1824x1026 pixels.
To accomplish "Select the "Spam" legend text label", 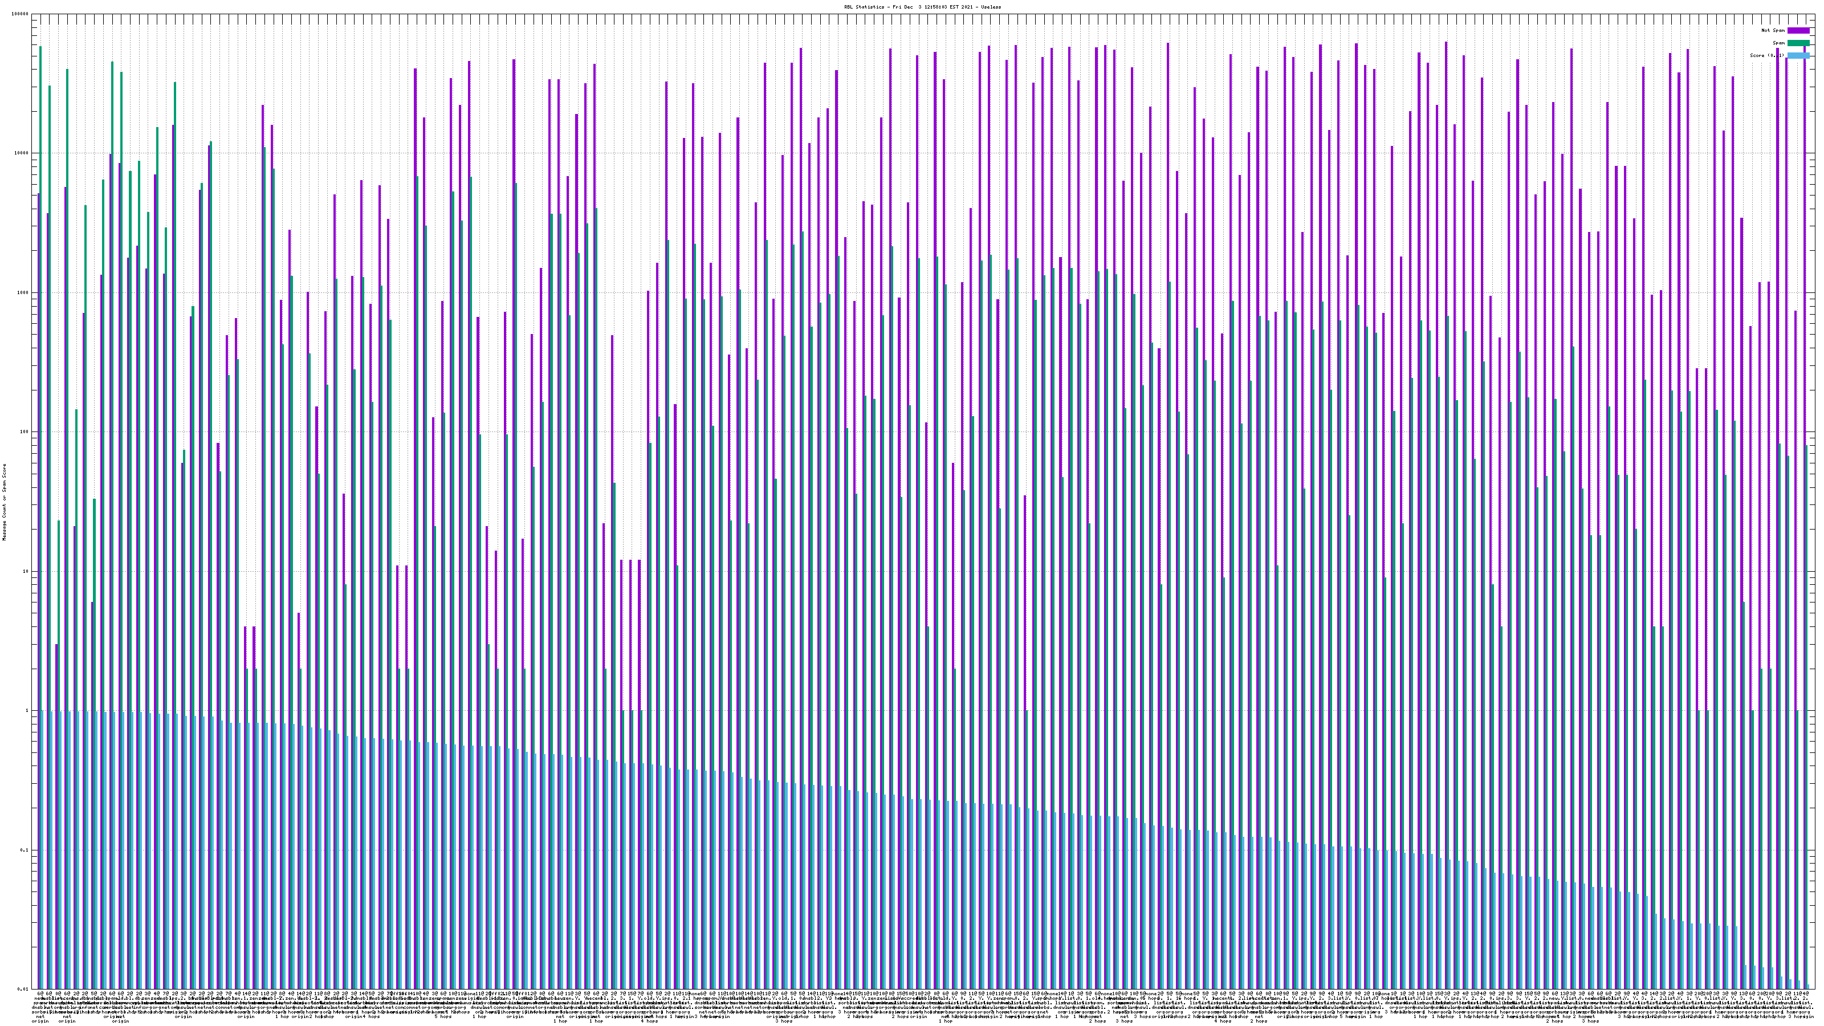I will pos(1778,43).
